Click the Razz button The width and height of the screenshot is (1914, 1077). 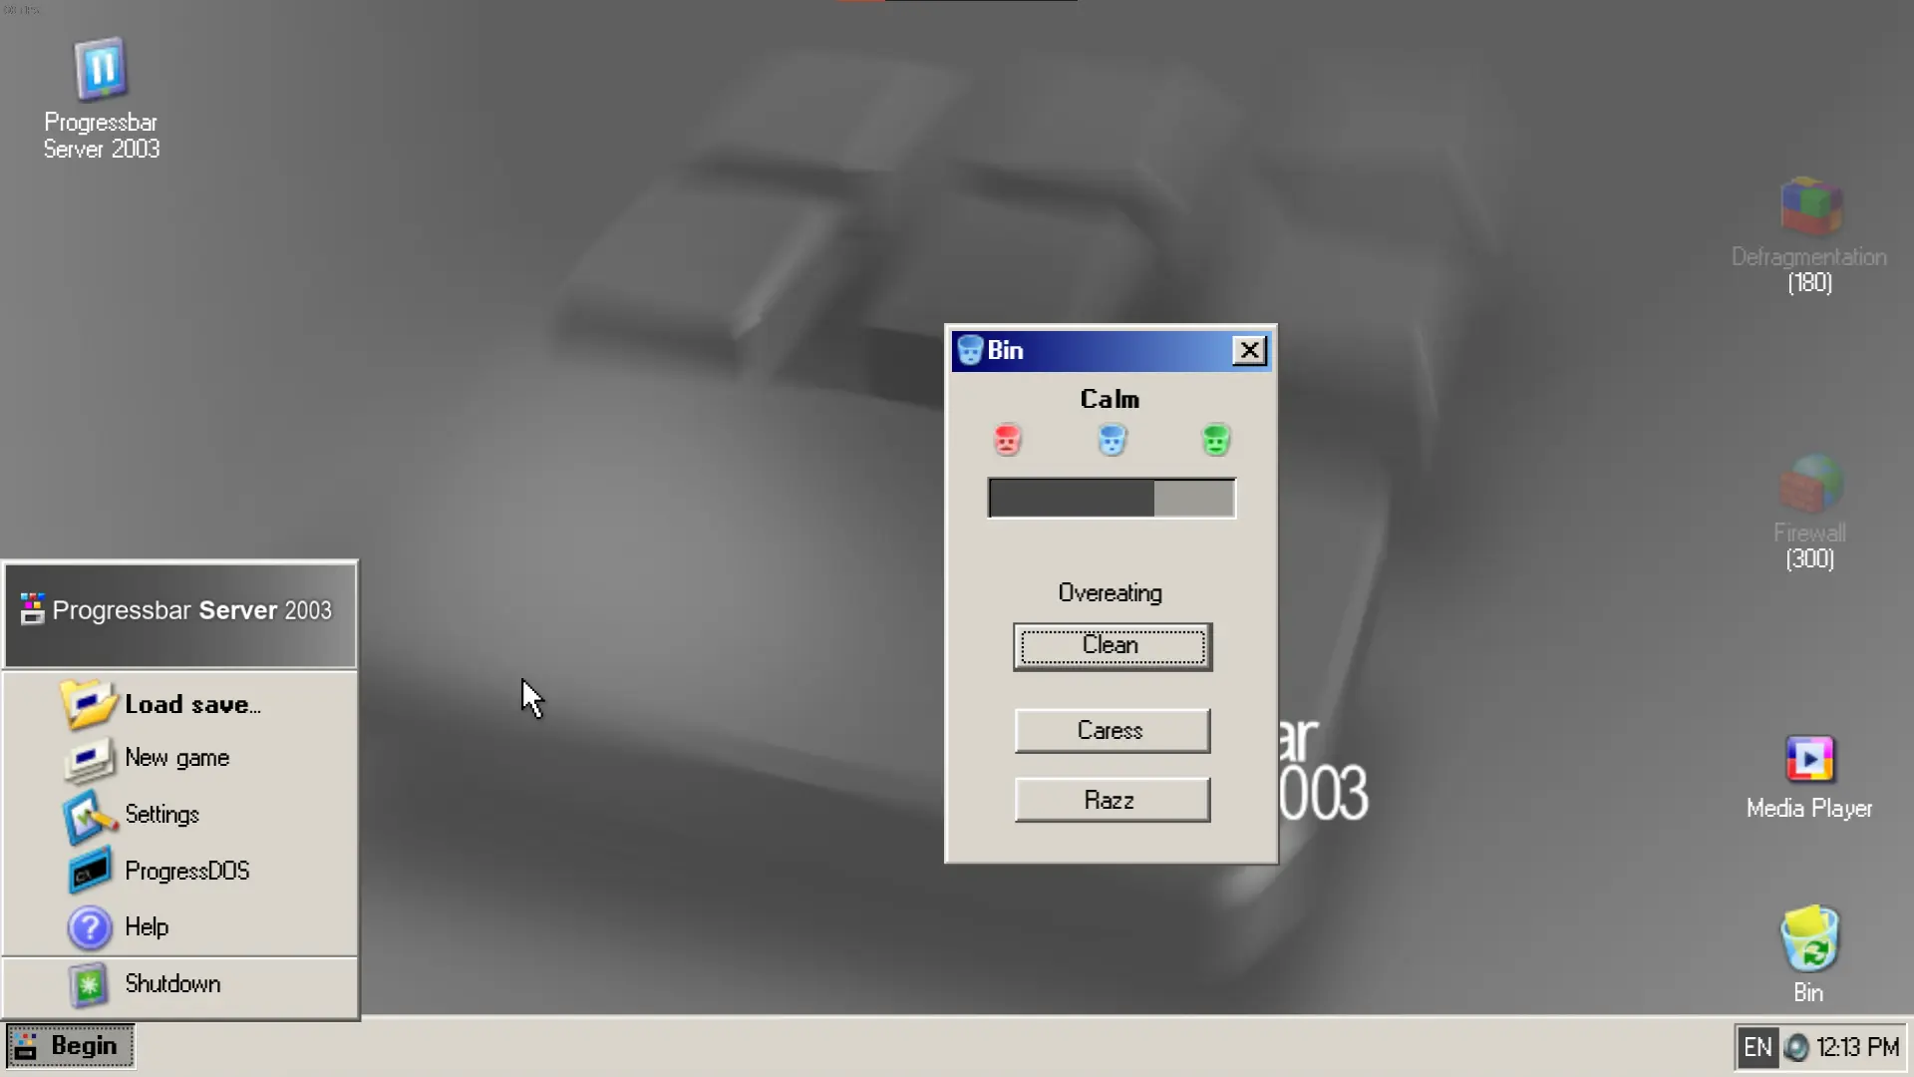[x=1113, y=800]
